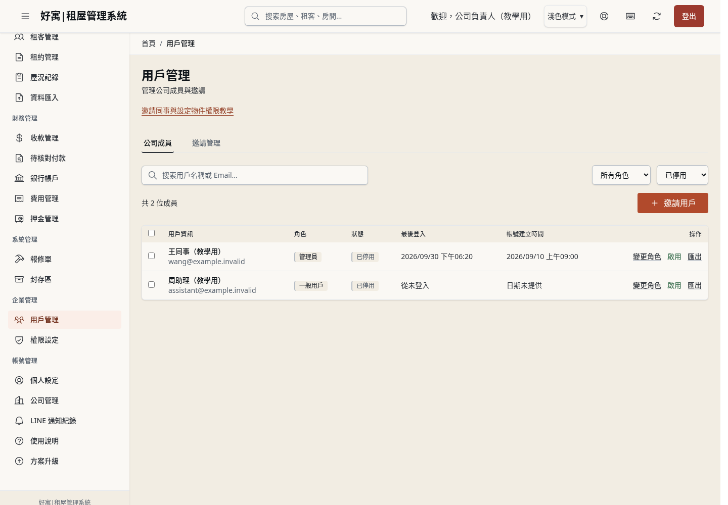Click the 資料匯入 import icon
This screenshot has width=728, height=505.
click(19, 97)
